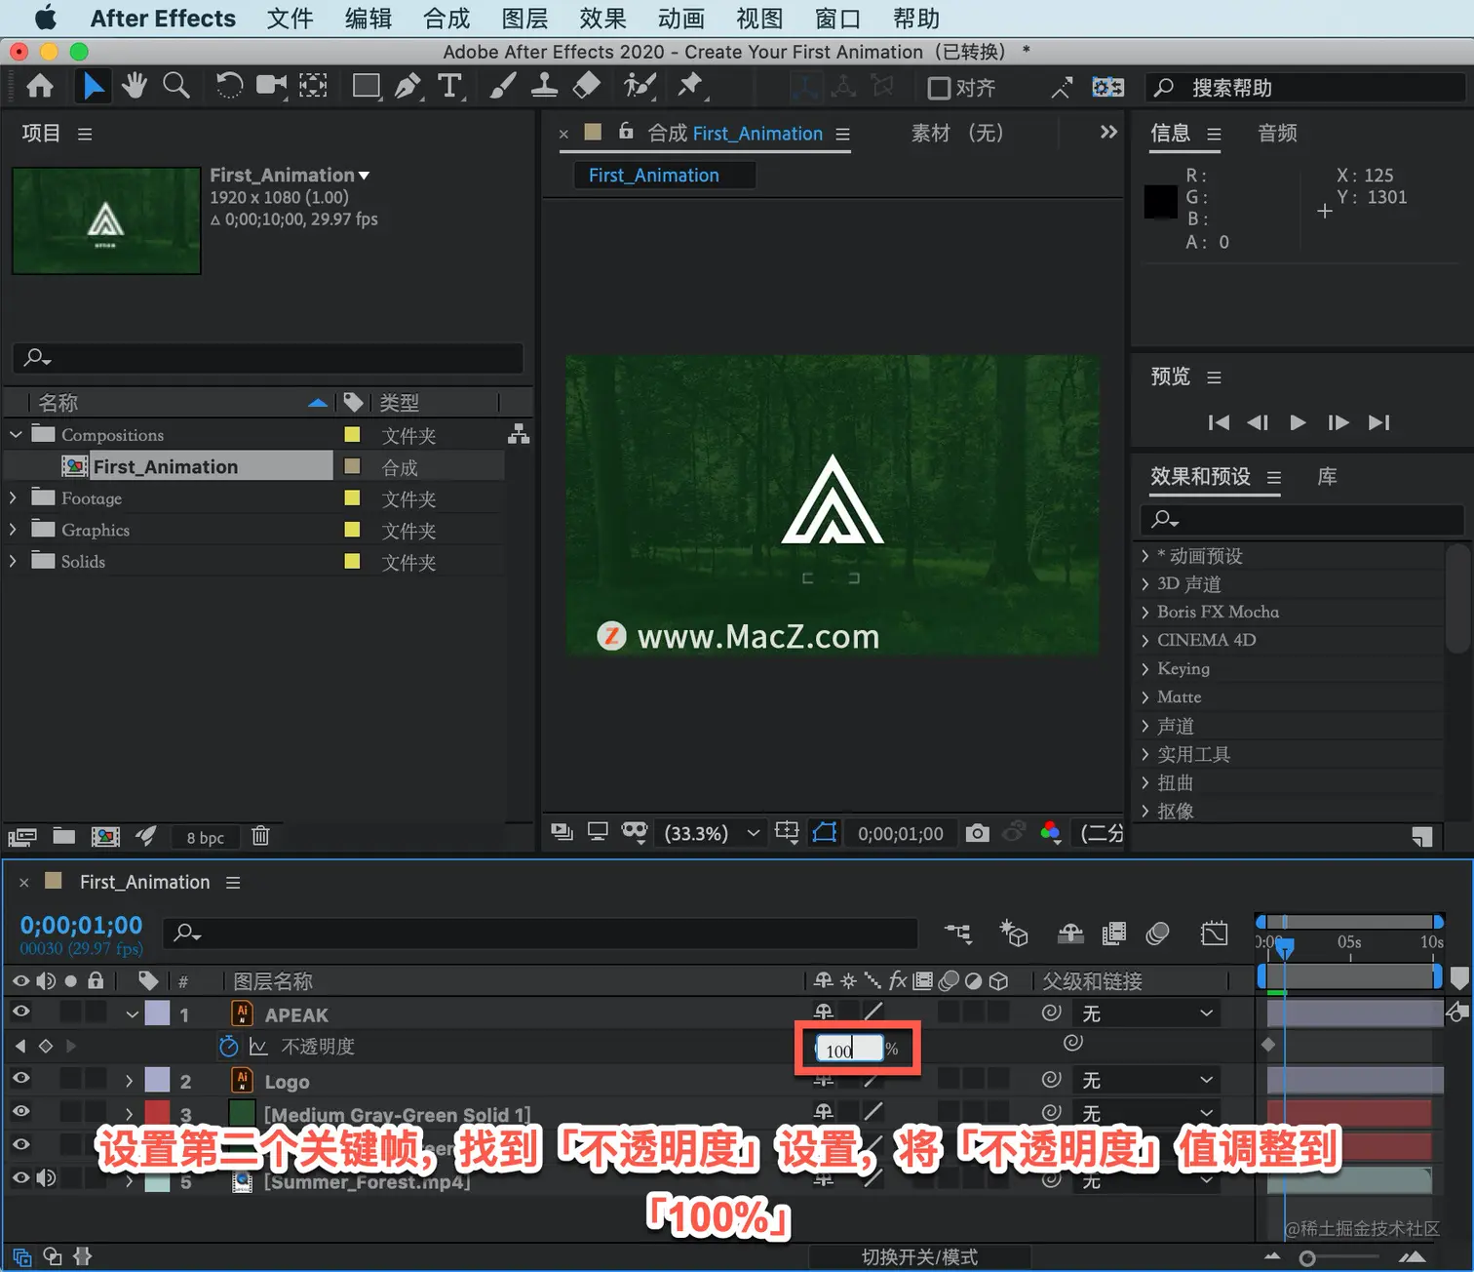Create a new folder in Project panel
Screen dimensions: 1474x1272
point(64,836)
